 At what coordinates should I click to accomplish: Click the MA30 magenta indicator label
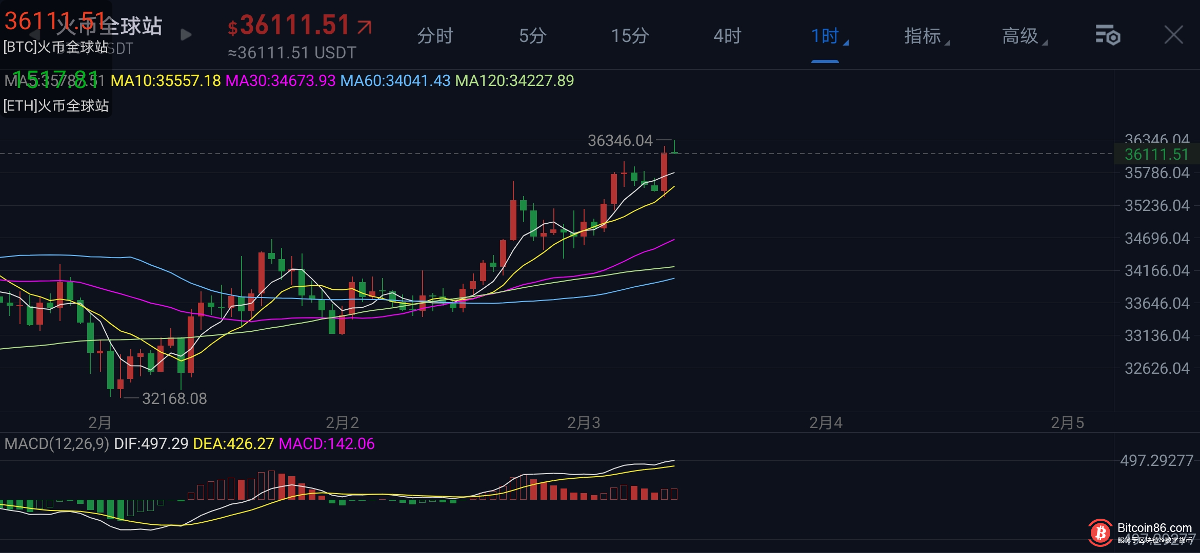pyautogui.click(x=281, y=81)
